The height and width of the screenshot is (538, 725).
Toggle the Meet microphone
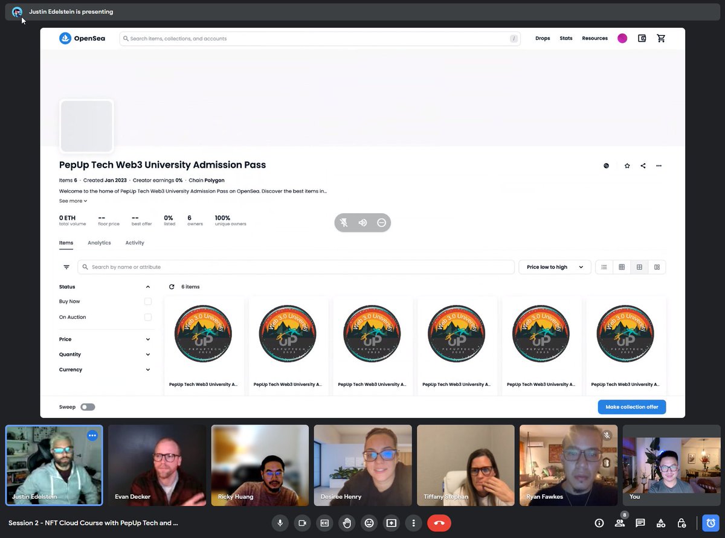(x=280, y=523)
